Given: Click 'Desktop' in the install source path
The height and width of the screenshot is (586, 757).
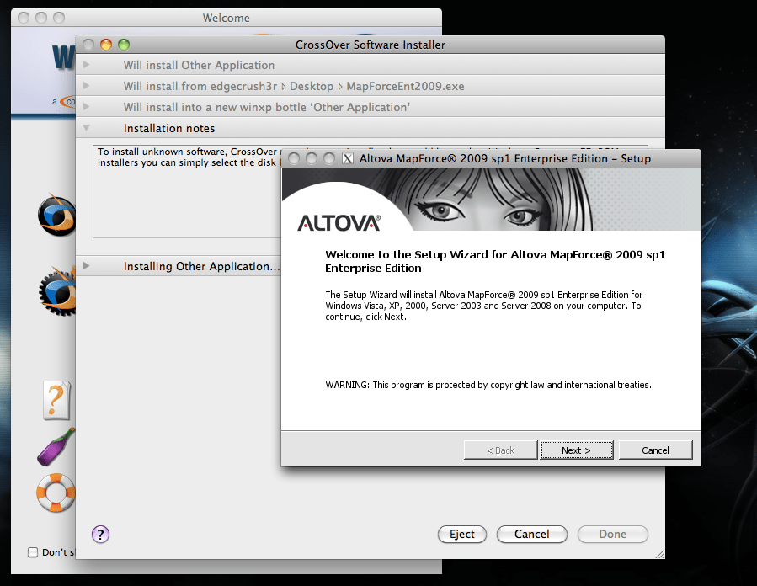Looking at the screenshot, I should point(312,86).
